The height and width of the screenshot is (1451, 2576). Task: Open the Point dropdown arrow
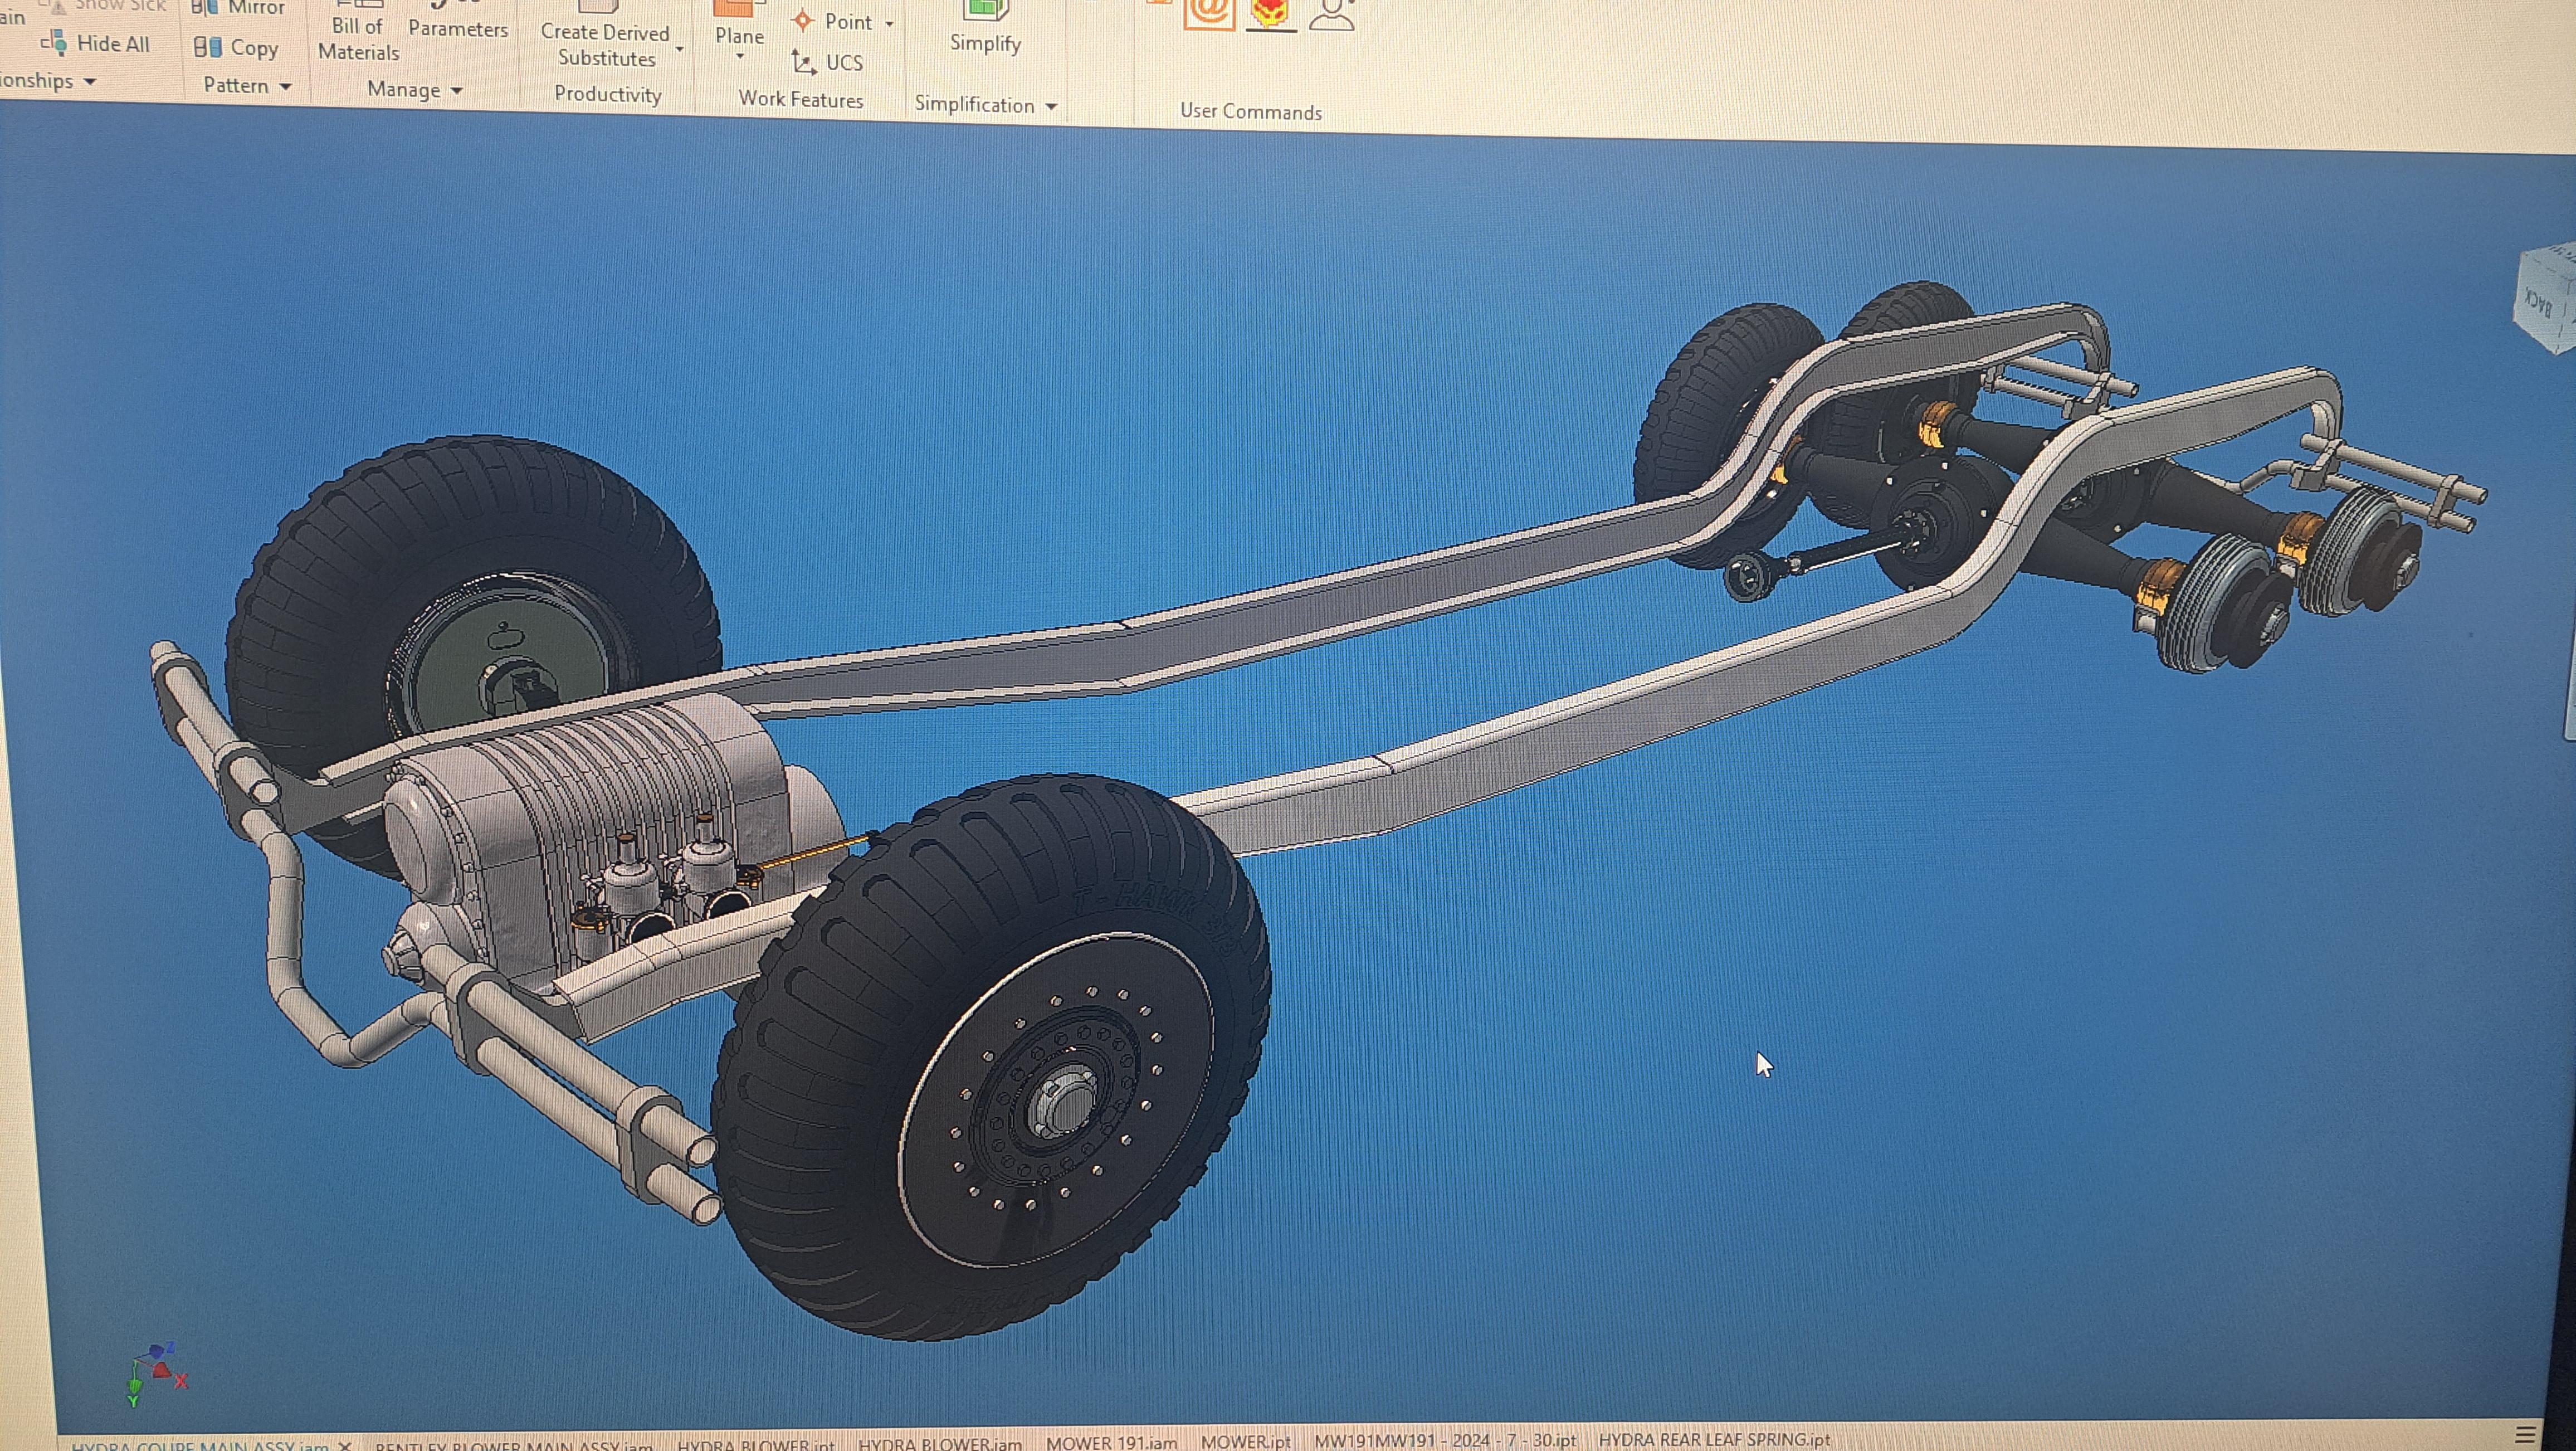[x=889, y=23]
